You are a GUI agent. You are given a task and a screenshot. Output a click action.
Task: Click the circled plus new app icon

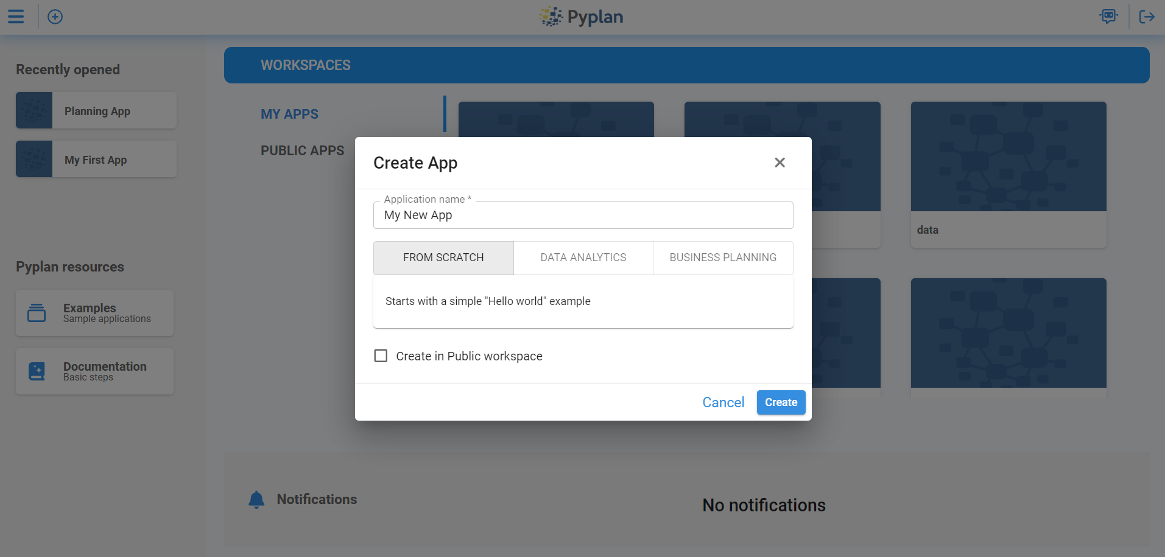tap(55, 16)
